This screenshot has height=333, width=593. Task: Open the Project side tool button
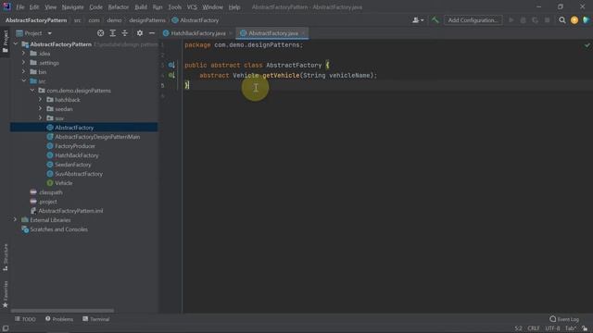coord(6,41)
